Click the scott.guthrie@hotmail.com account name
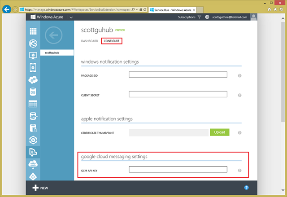This screenshot has width=287, height=197. click(230, 17)
